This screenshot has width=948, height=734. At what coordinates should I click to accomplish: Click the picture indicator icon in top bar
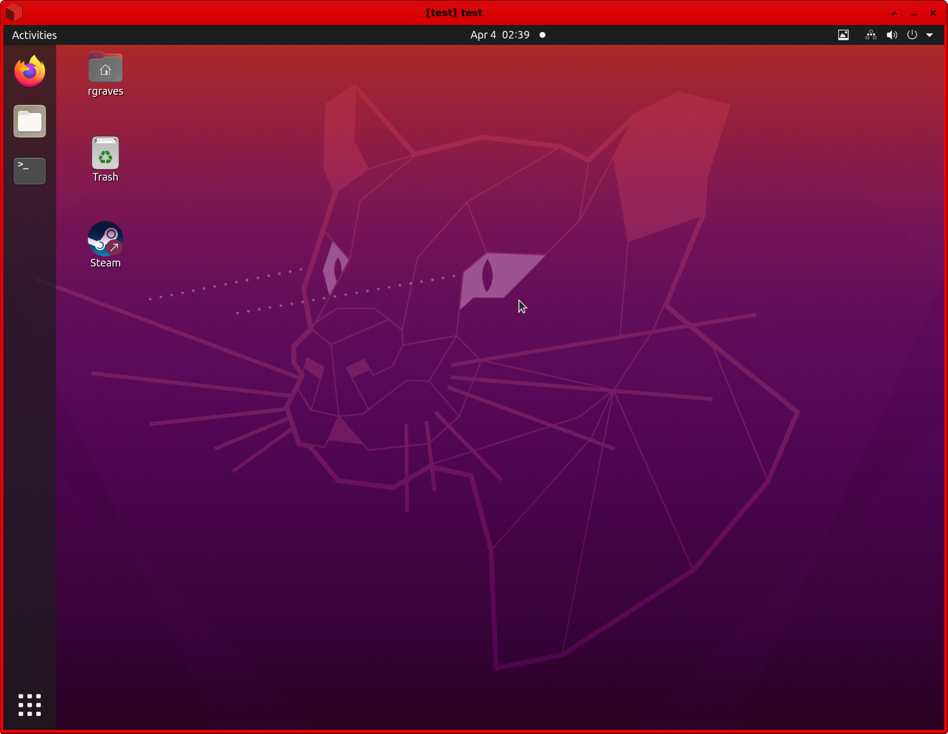[843, 35]
